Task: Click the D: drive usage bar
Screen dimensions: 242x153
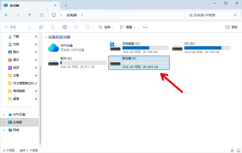Action: (x=207, y=48)
